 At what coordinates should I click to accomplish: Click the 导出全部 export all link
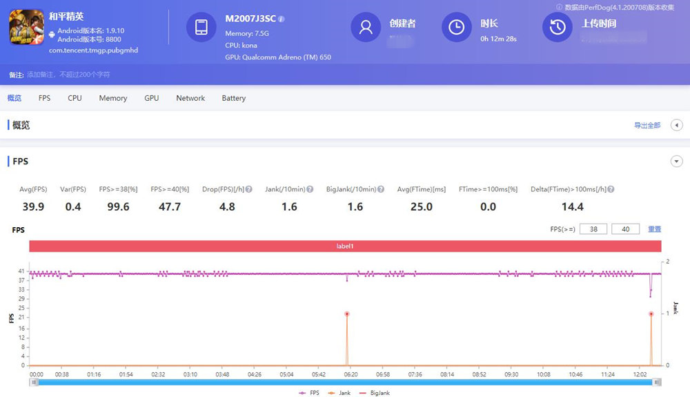647,126
